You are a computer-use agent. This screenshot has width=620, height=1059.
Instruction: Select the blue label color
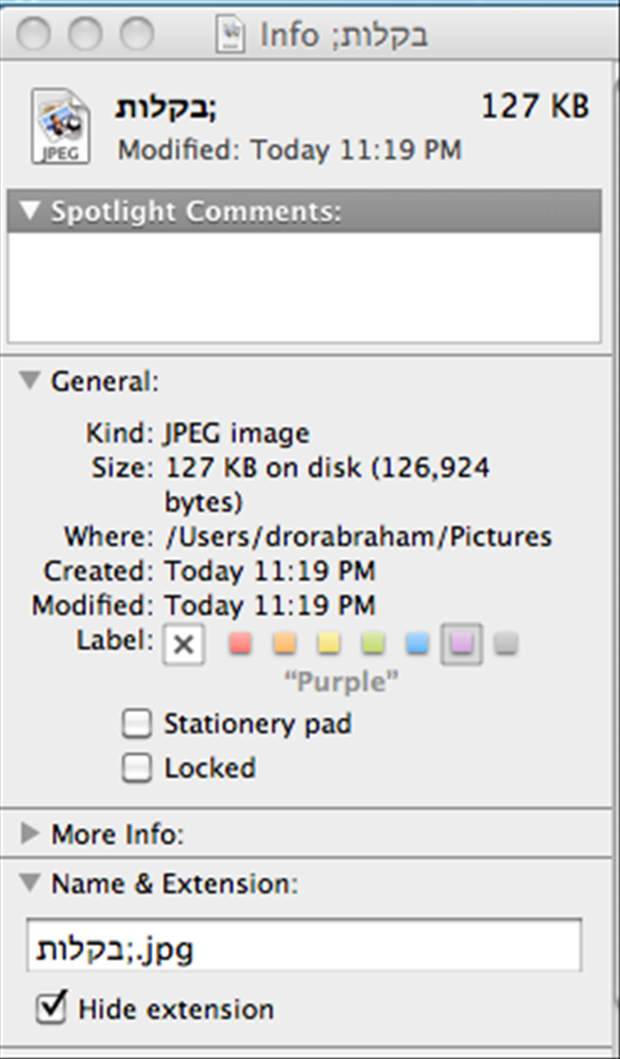tap(418, 643)
